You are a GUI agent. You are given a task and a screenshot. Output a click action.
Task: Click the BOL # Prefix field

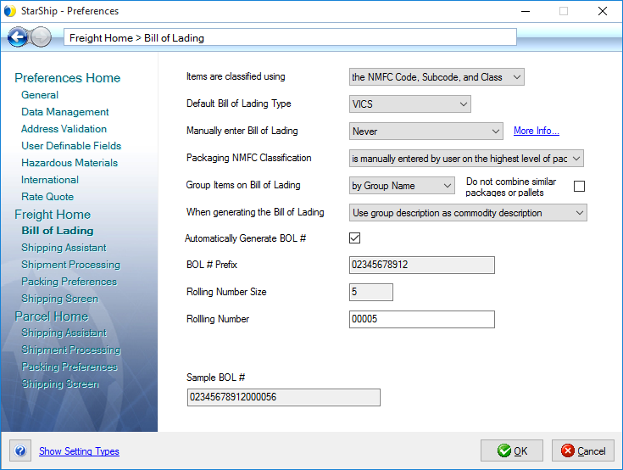click(422, 265)
